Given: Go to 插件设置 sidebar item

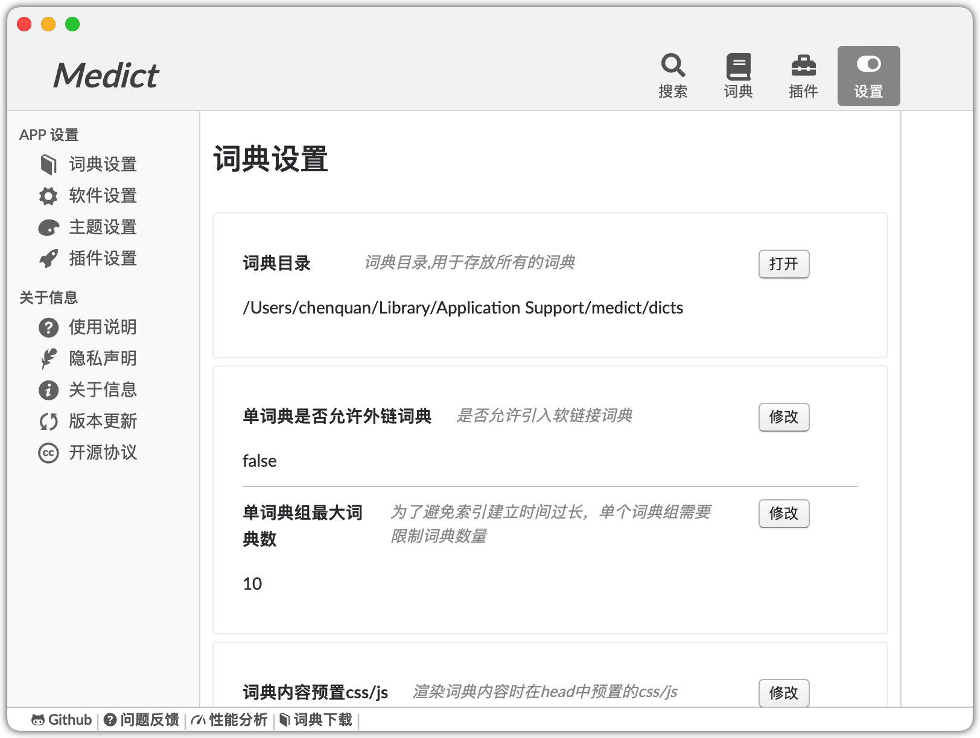Looking at the screenshot, I should (103, 258).
